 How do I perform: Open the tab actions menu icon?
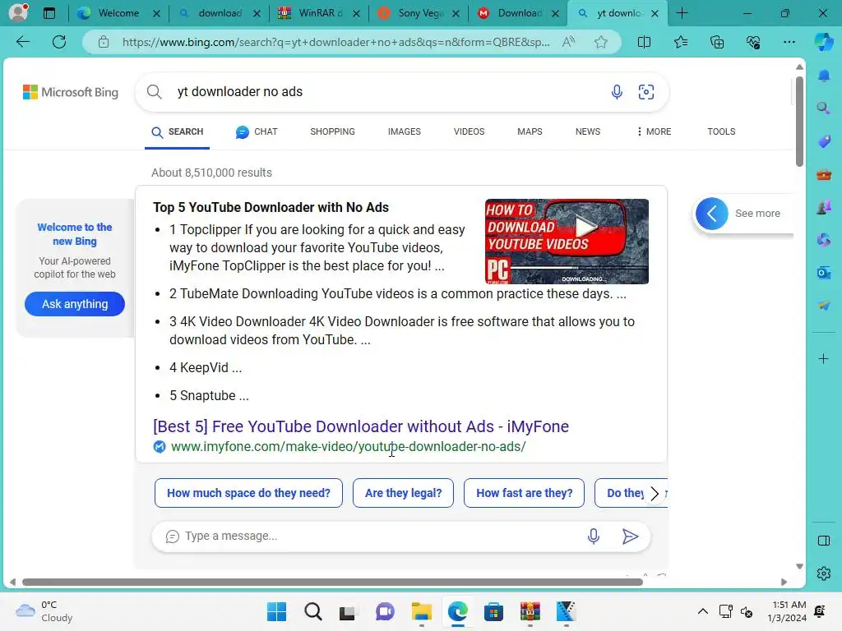pos(49,13)
